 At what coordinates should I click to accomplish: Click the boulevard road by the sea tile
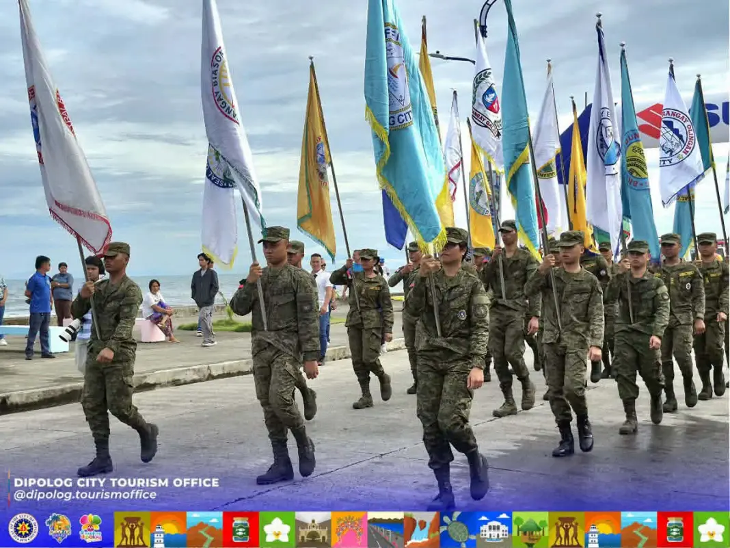click(x=386, y=530)
